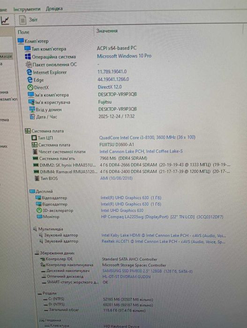247x328 pixels.
Task: Click the Звіт document icon
Action: 22,20
